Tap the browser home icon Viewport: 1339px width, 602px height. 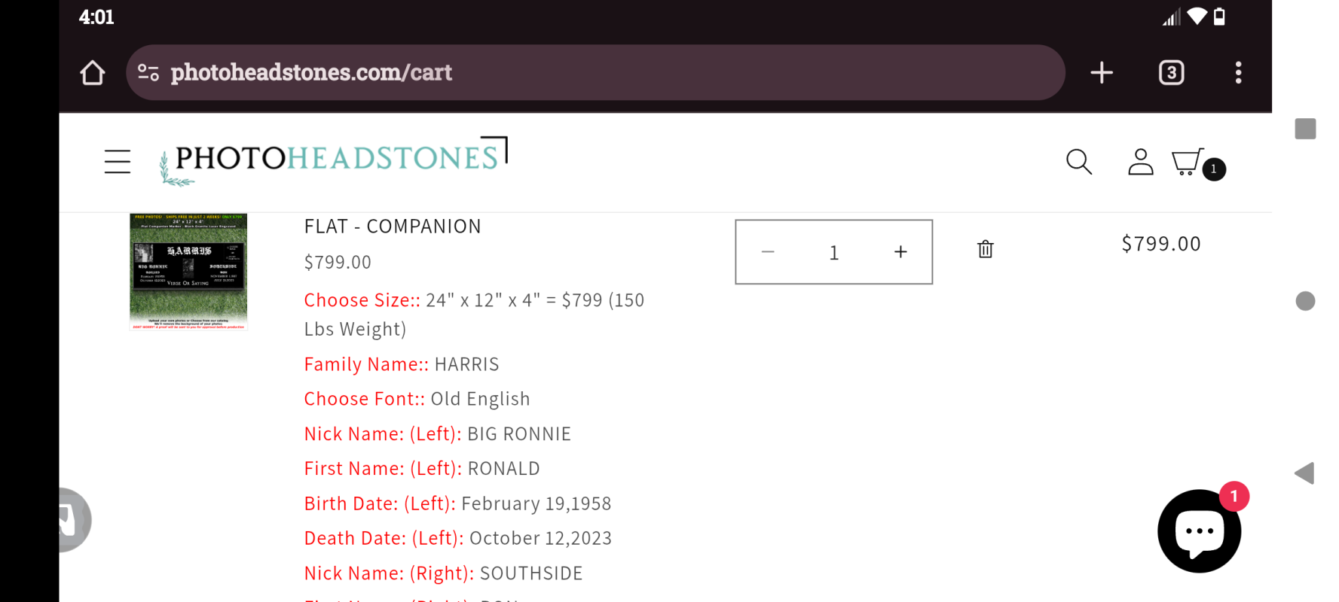[x=93, y=73]
